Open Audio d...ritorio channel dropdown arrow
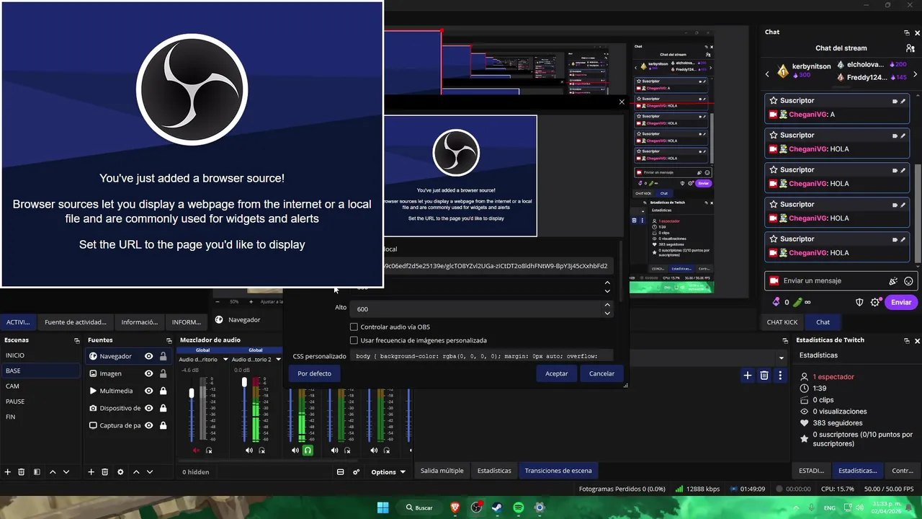The height and width of the screenshot is (519, 922). pos(225,359)
